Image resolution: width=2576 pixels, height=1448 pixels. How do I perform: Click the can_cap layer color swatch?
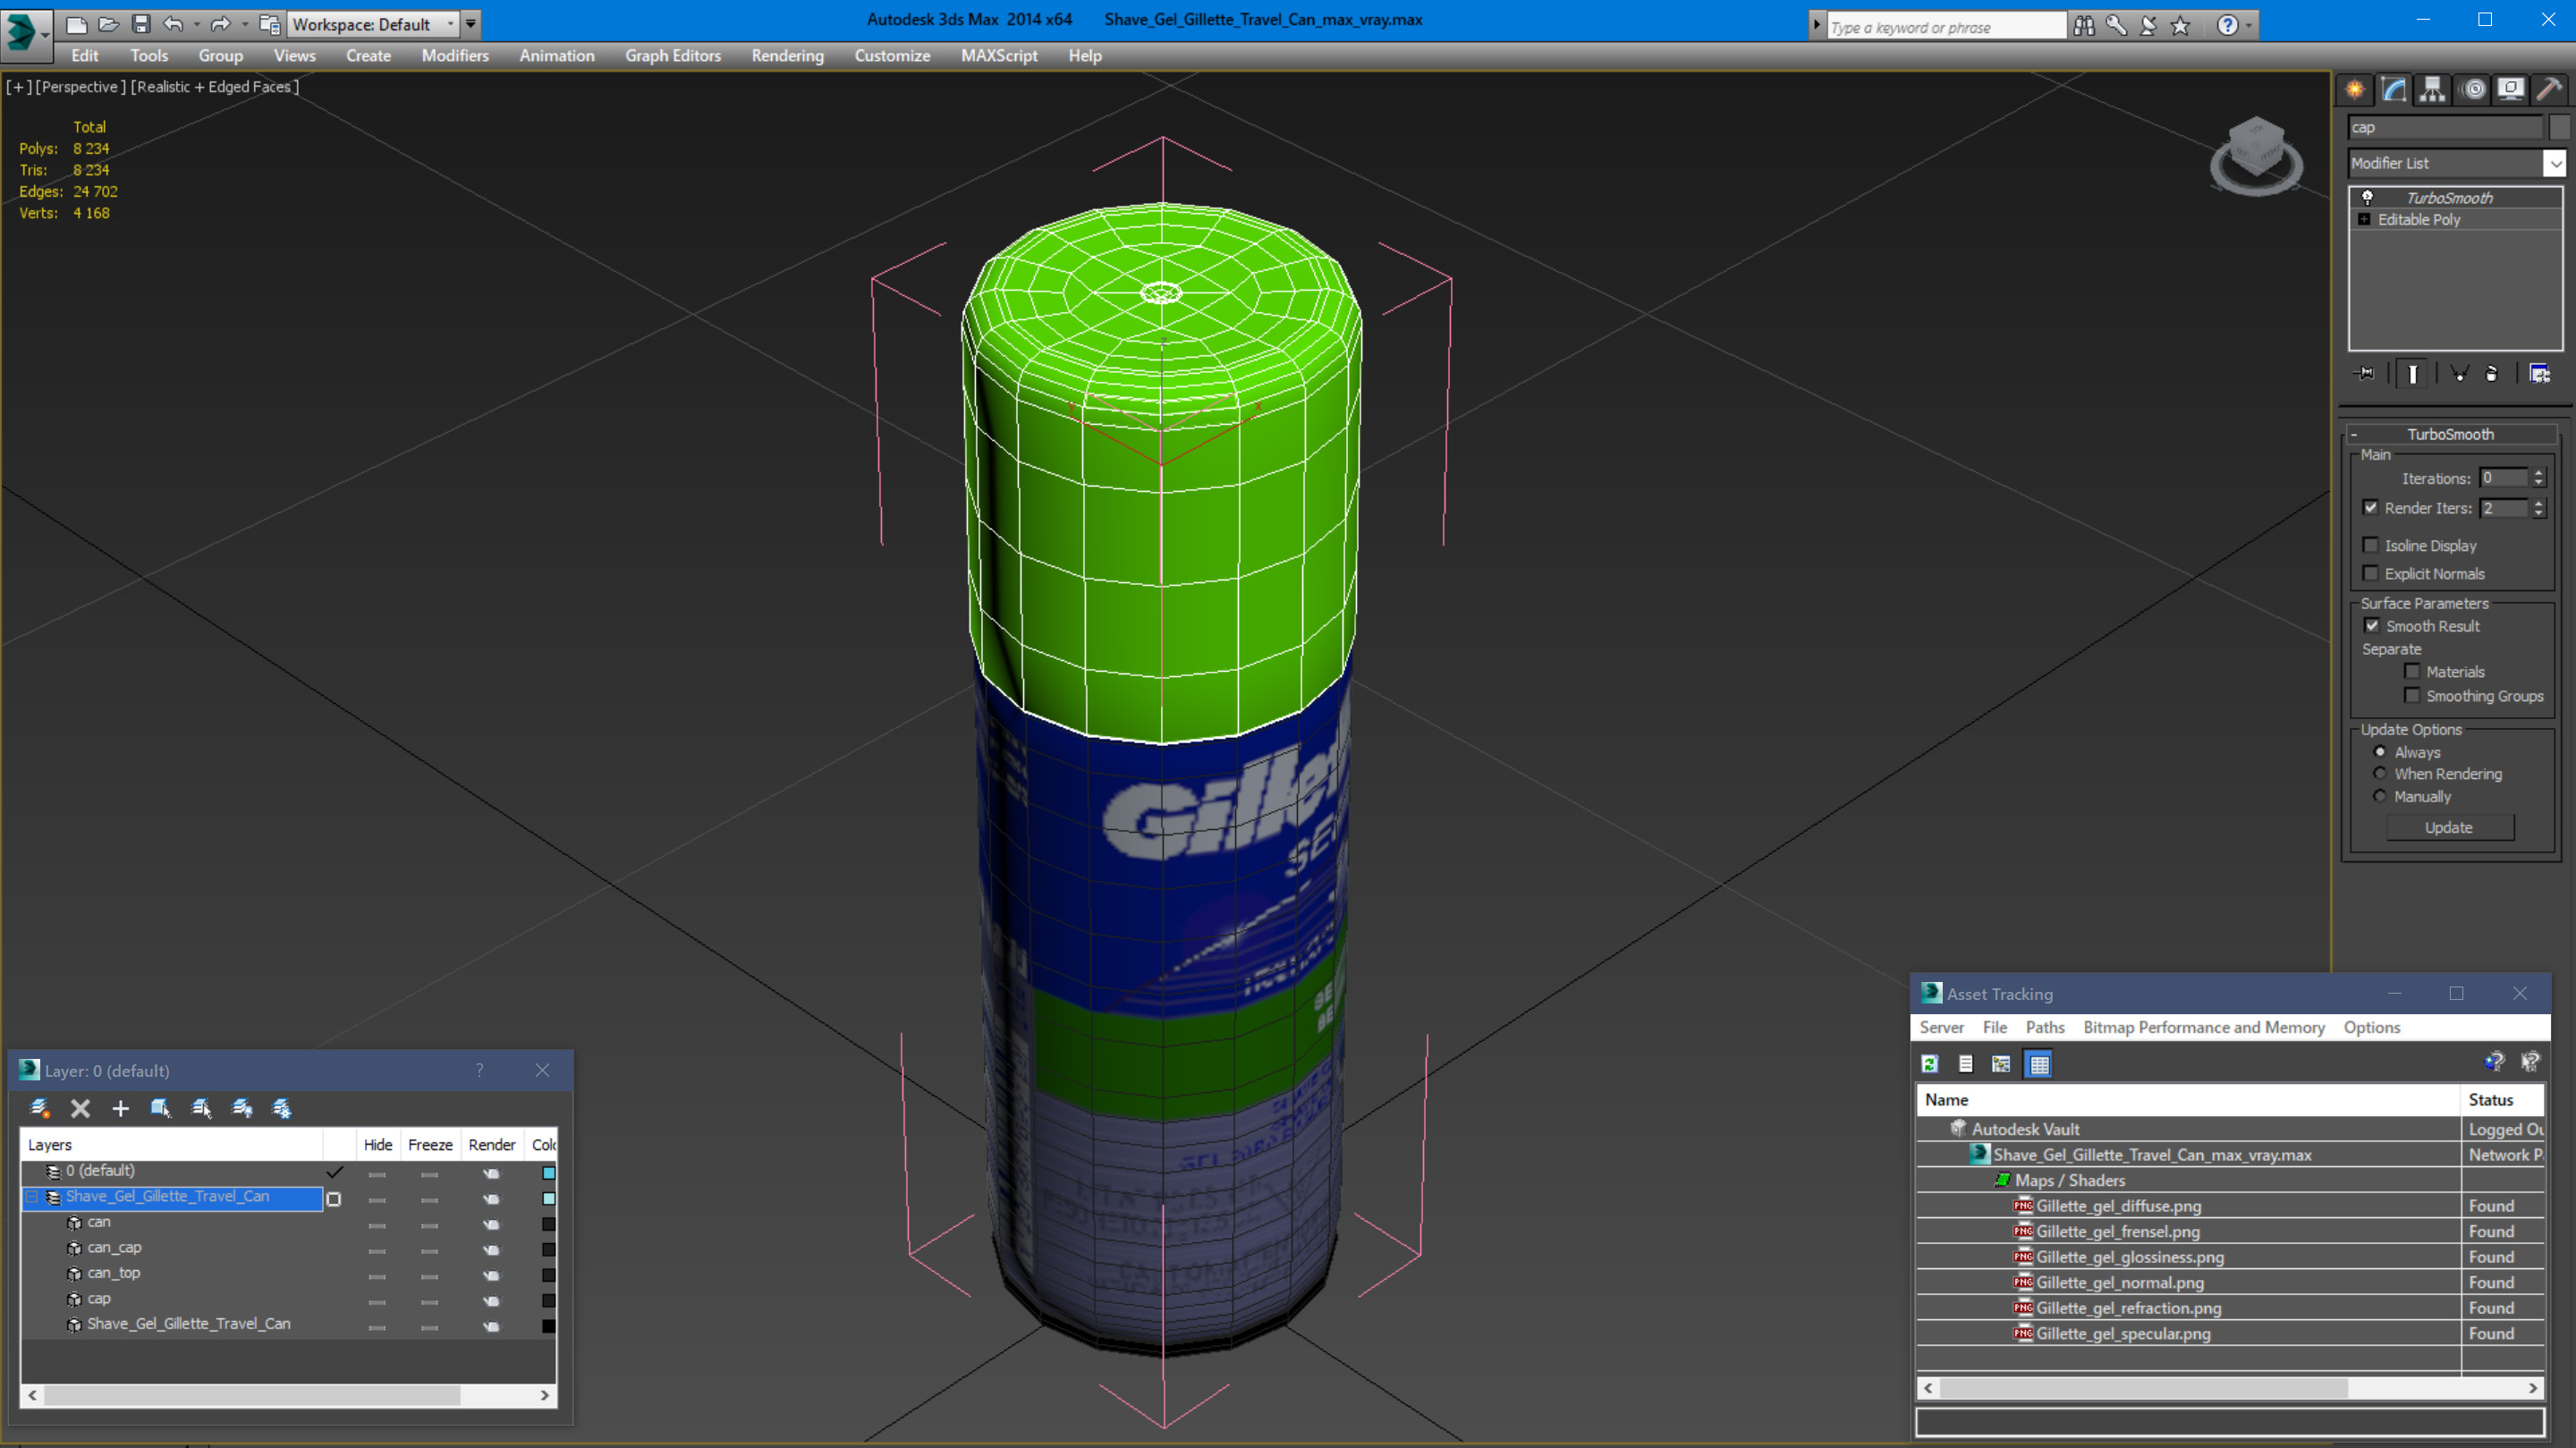(x=548, y=1249)
